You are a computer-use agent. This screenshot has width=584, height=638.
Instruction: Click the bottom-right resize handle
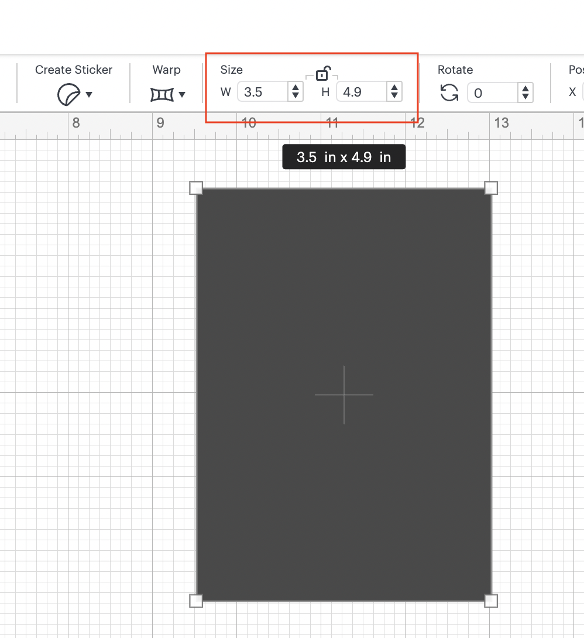coord(491,601)
